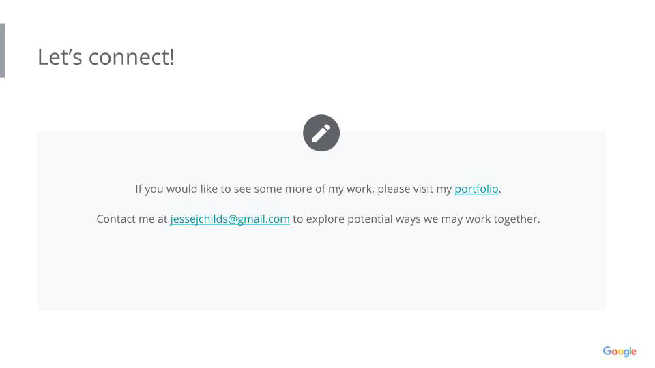
Task: Click the final "e" of the Google logo
Action: click(x=633, y=352)
